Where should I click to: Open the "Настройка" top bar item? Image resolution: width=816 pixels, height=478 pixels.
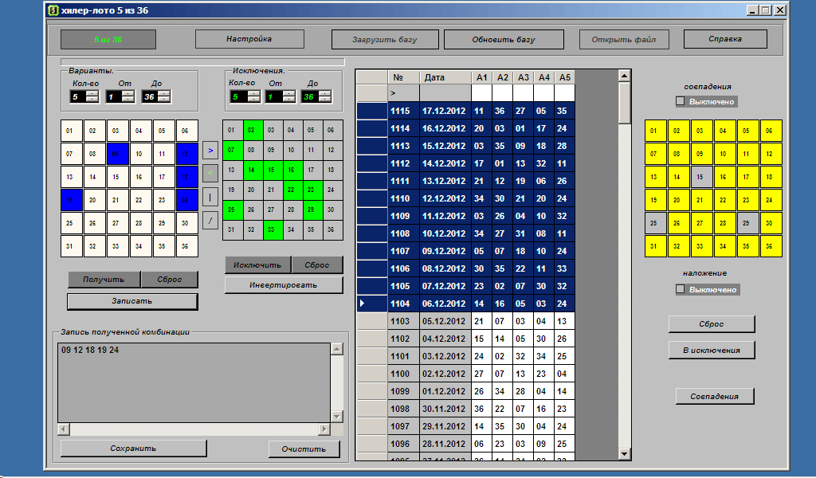(x=249, y=39)
